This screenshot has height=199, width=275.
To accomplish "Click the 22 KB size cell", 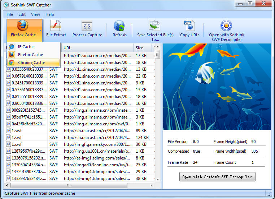I will [141, 76].
